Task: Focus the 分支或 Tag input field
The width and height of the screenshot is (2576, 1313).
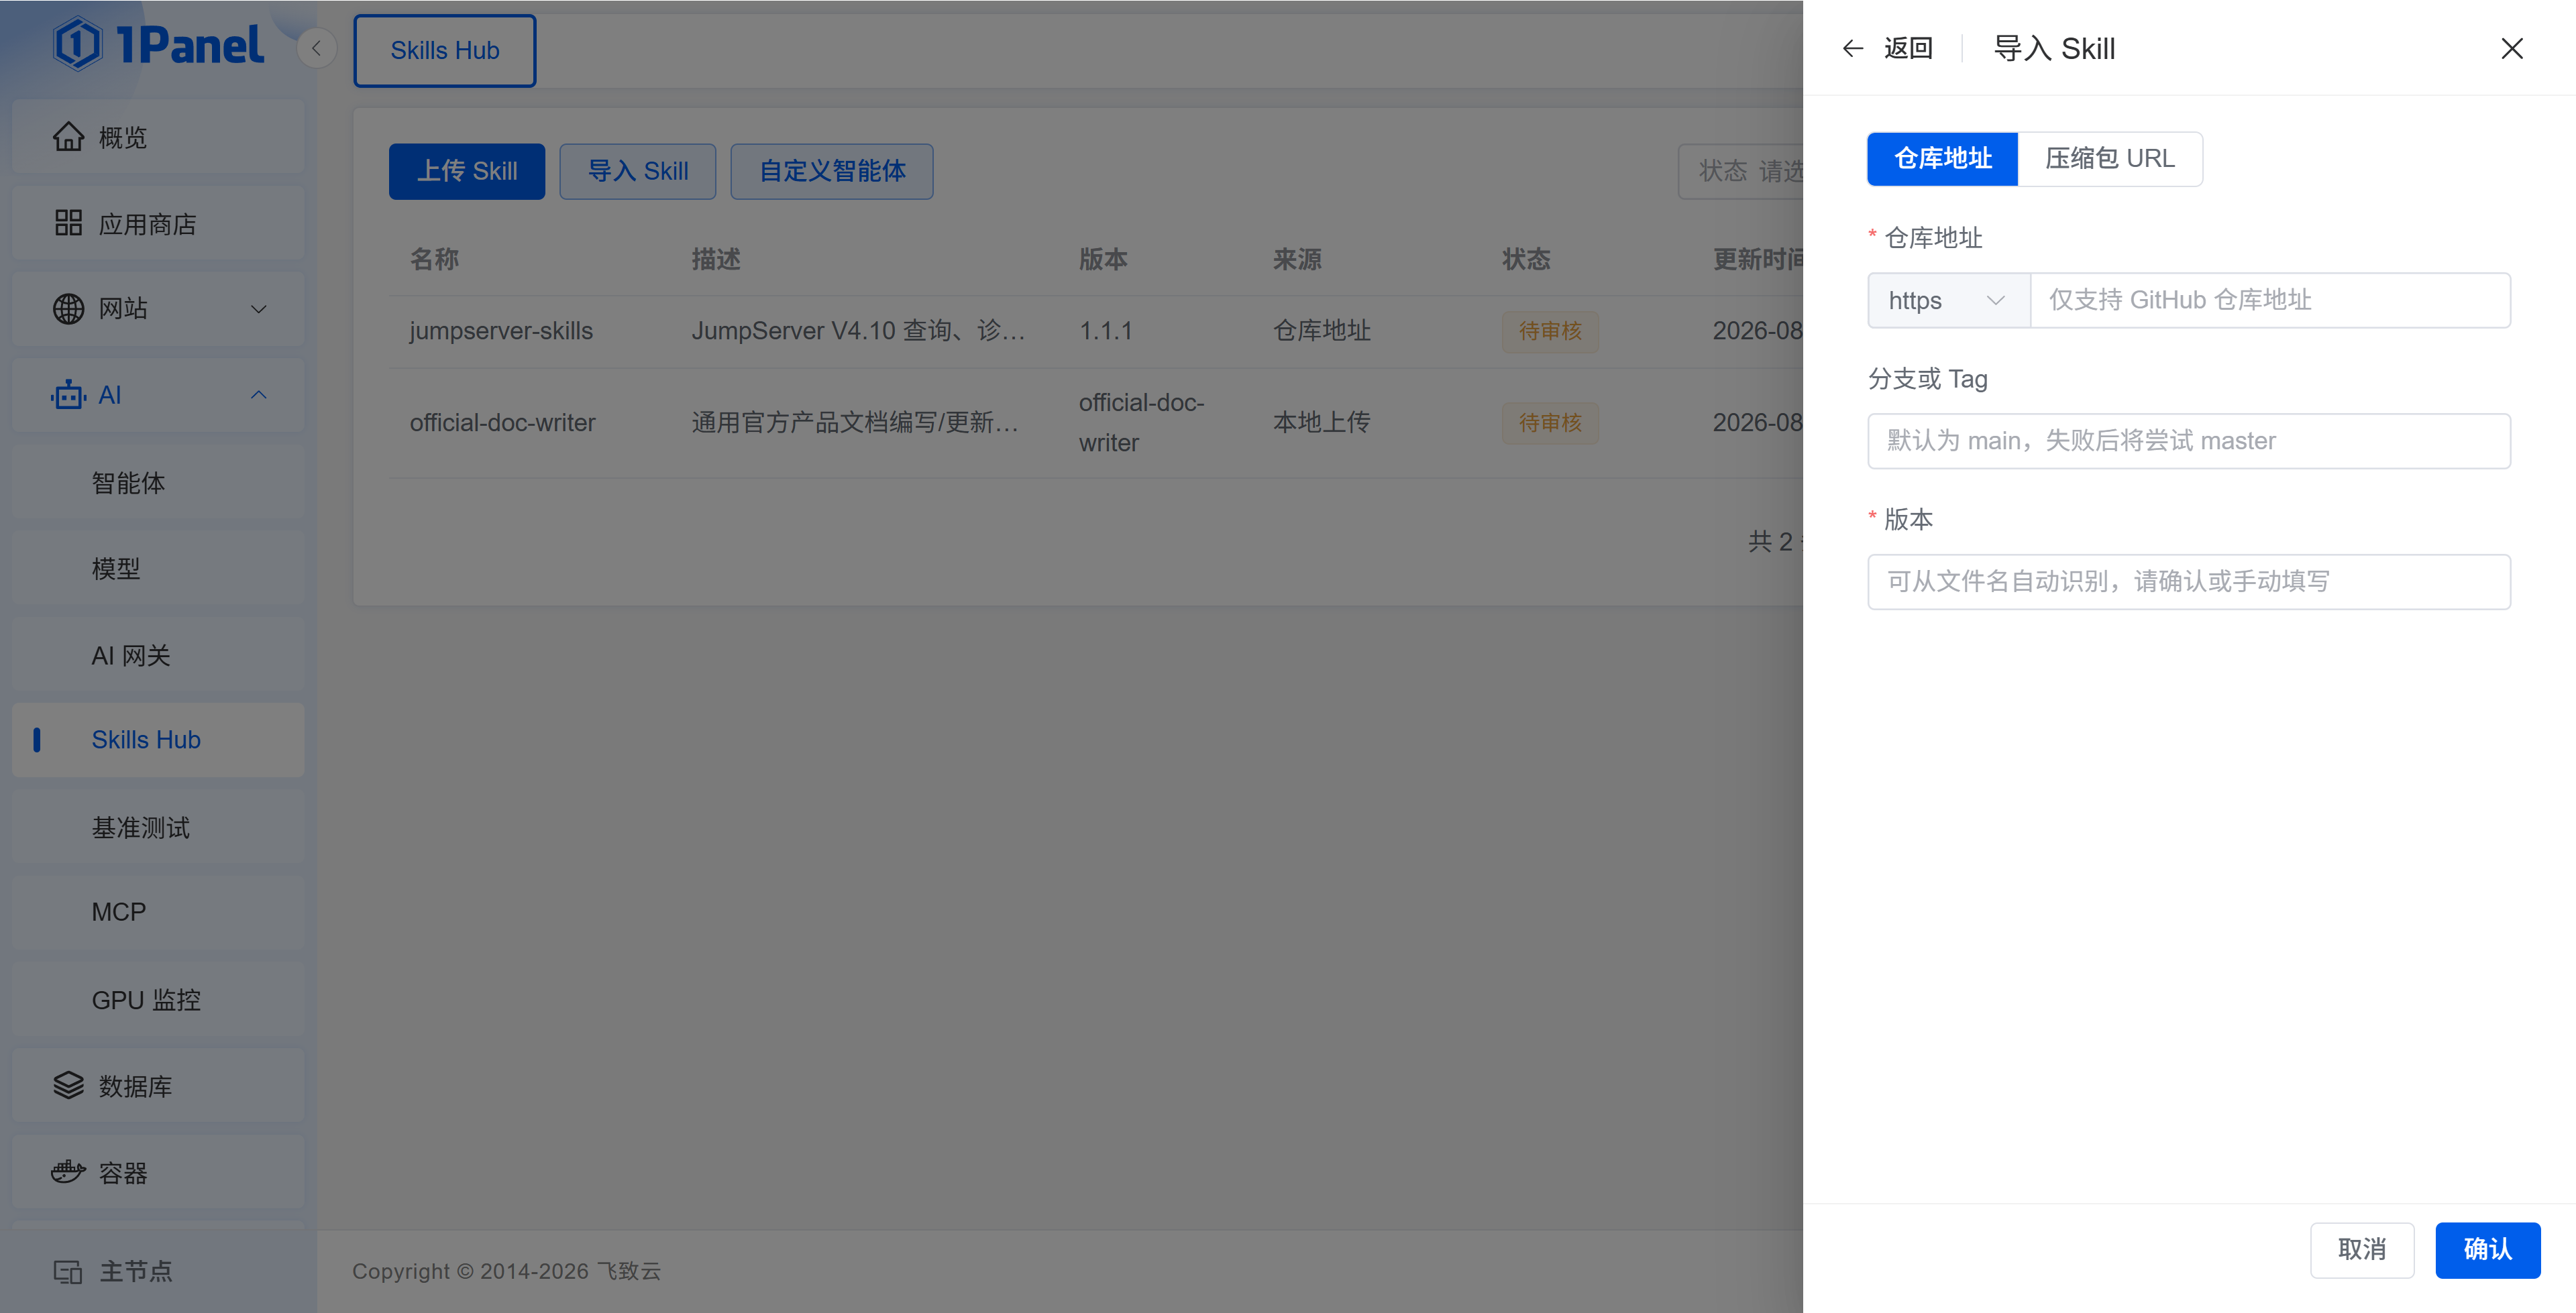Action: (x=2189, y=441)
